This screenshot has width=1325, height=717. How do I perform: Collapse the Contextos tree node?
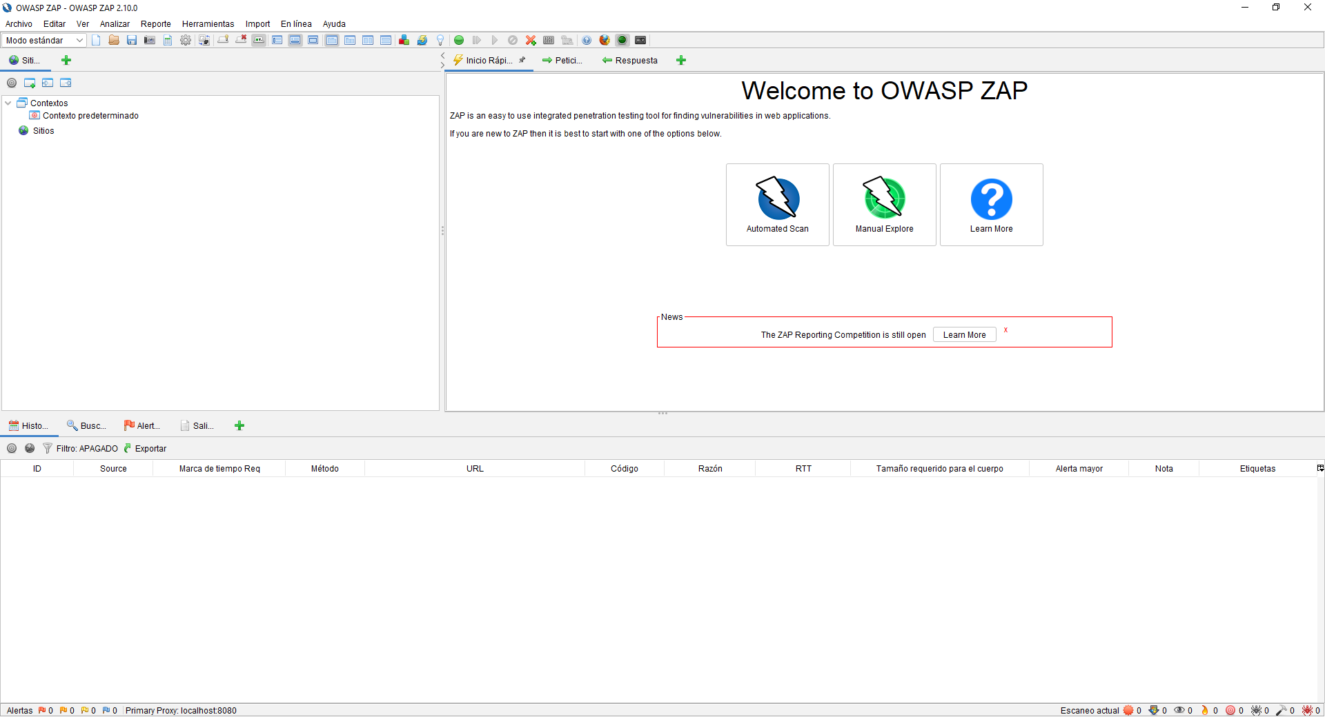8,103
